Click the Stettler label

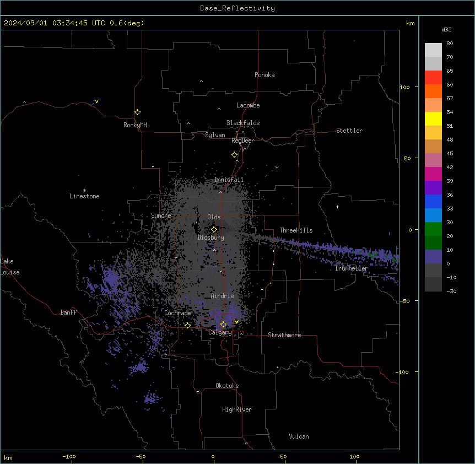349,131
